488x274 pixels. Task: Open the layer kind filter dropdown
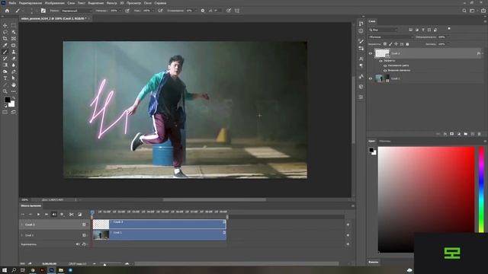click(384, 30)
